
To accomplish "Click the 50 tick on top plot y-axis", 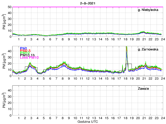I will 9,7.
